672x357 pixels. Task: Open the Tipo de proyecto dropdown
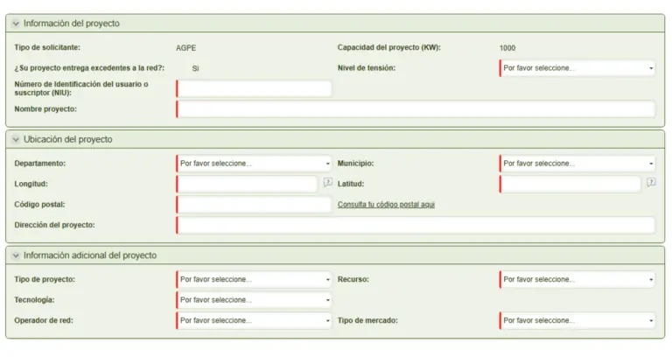click(x=254, y=280)
